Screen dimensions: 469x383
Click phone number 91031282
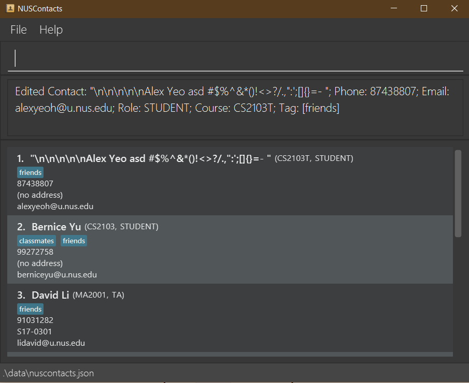tap(35, 320)
